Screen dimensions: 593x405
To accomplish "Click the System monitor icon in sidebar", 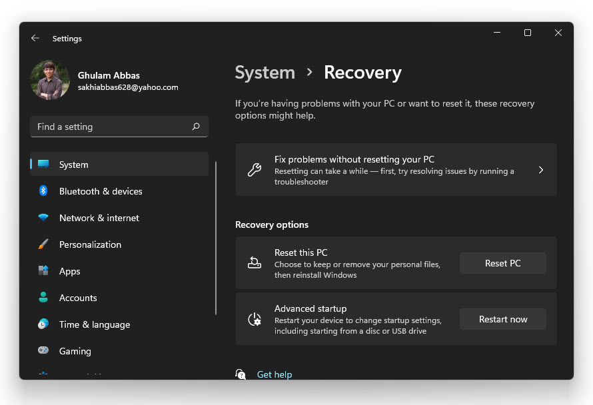I will click(43, 164).
